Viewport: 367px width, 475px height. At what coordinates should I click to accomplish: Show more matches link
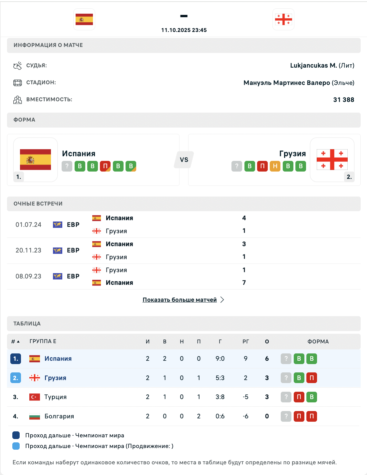180,300
